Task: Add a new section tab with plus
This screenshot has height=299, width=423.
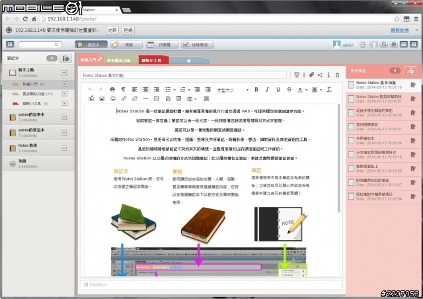Action: (x=189, y=60)
